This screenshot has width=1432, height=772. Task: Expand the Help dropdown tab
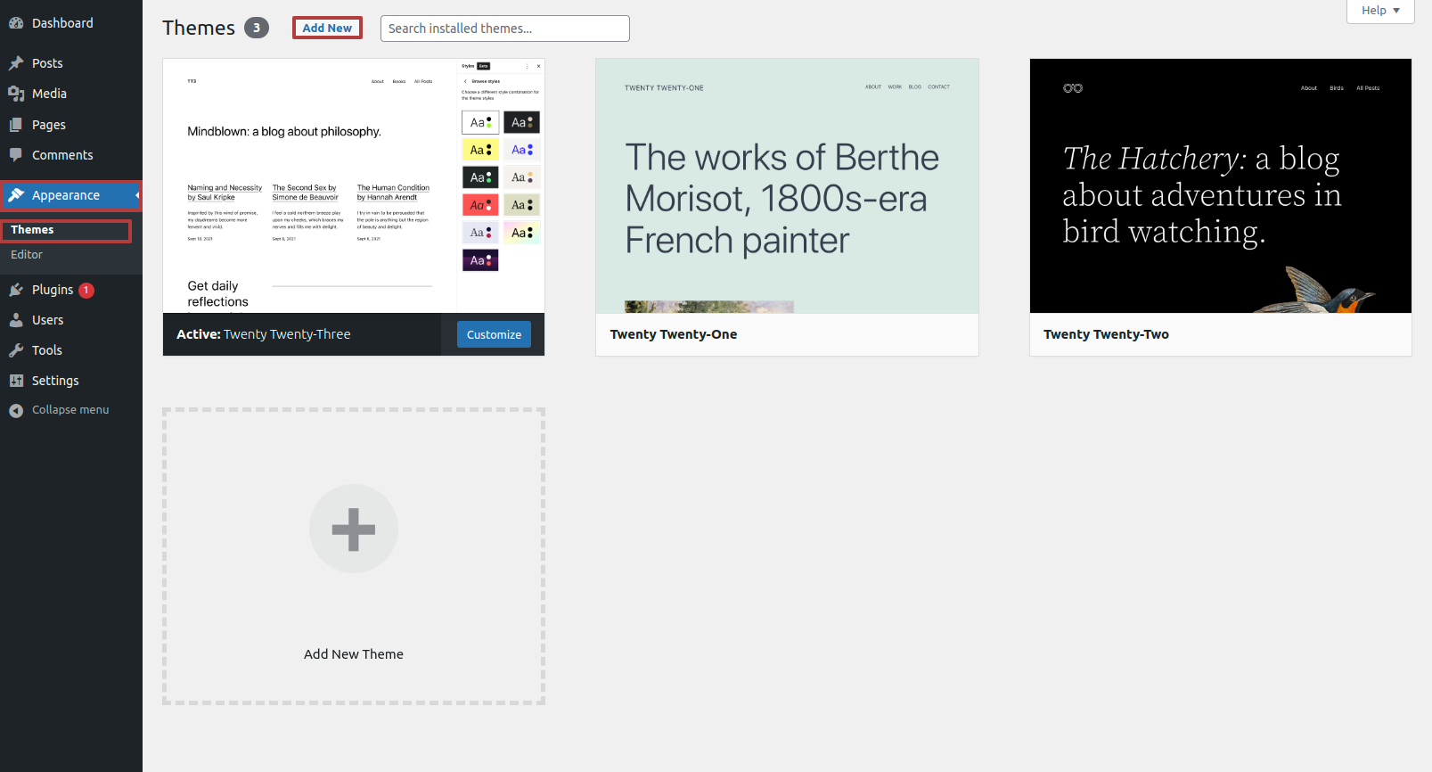tap(1379, 11)
